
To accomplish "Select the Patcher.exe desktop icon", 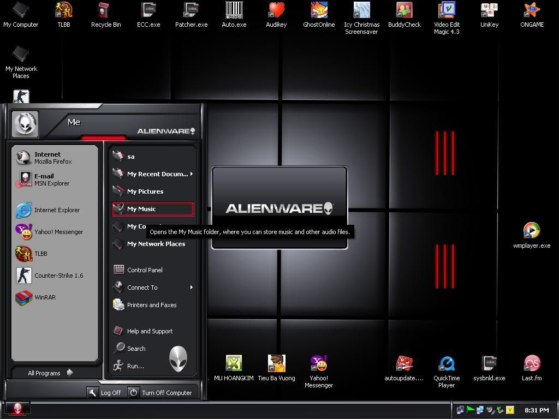I will point(192,14).
